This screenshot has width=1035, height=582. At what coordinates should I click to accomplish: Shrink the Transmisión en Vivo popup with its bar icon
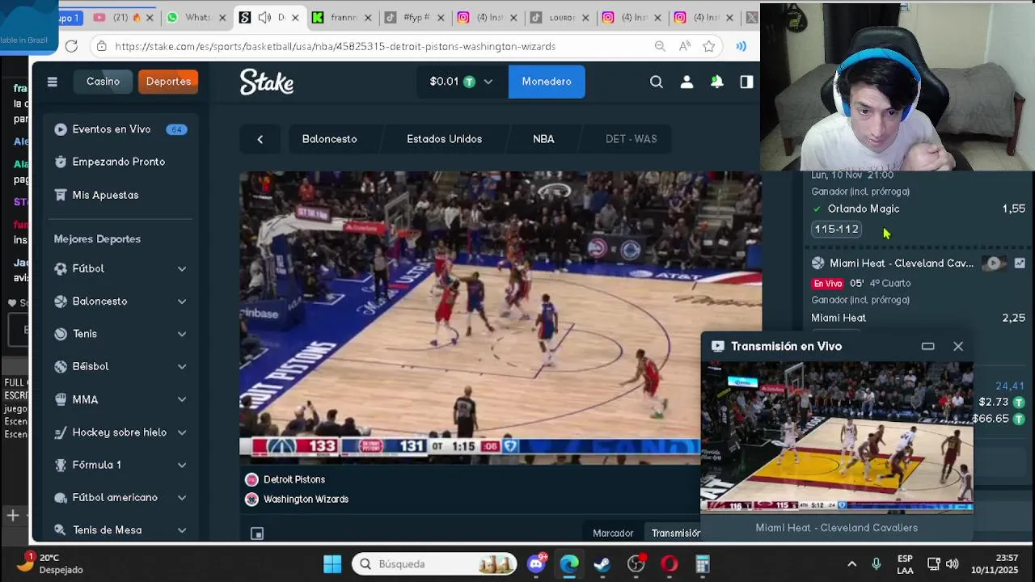pyautogui.click(x=928, y=346)
